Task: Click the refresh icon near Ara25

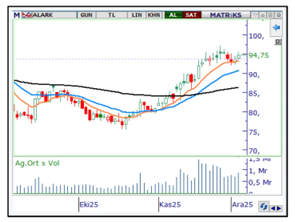Action: click(264, 207)
